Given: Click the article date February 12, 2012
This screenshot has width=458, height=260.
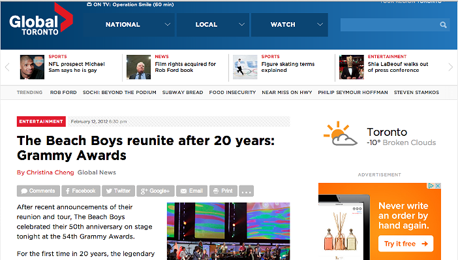Looking at the screenshot, I should [89, 122].
